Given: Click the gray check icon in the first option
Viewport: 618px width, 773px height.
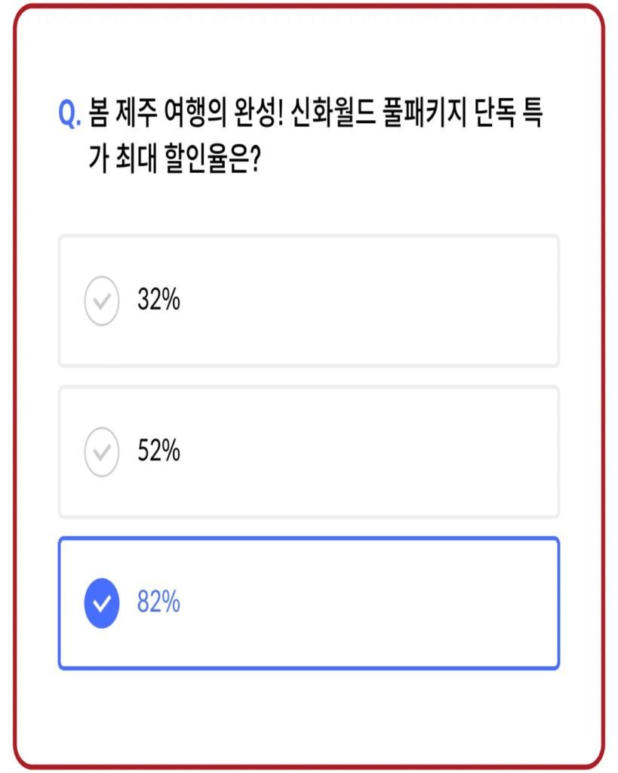Looking at the screenshot, I should pos(102,300).
